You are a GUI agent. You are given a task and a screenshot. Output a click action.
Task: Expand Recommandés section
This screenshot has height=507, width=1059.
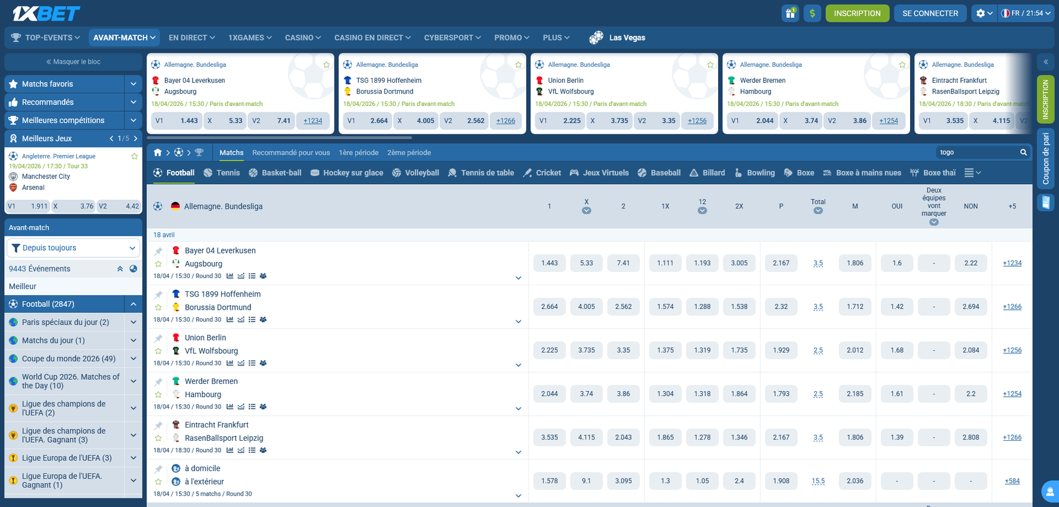click(x=133, y=102)
